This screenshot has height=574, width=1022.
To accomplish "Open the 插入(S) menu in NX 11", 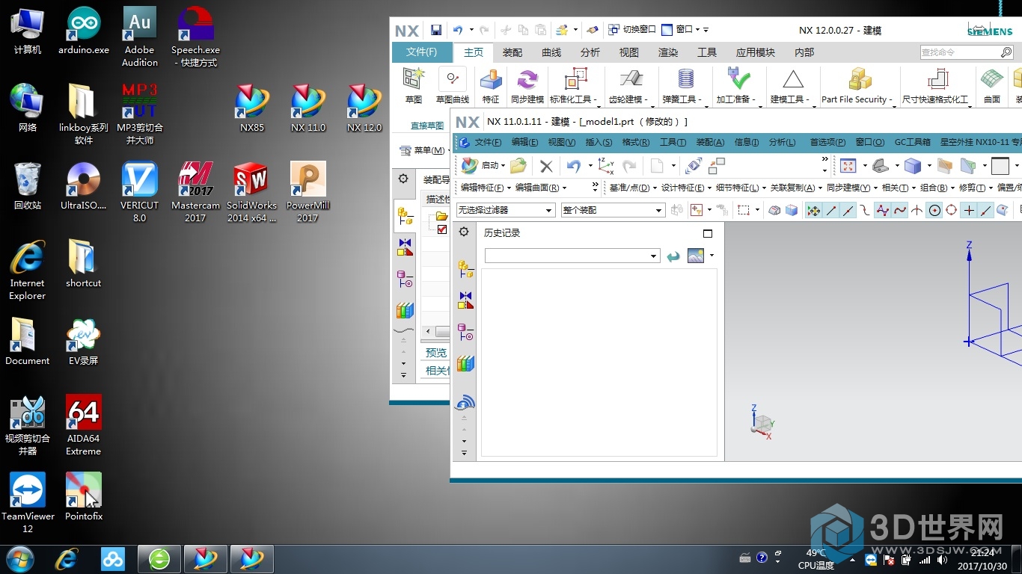I will 598,142.
